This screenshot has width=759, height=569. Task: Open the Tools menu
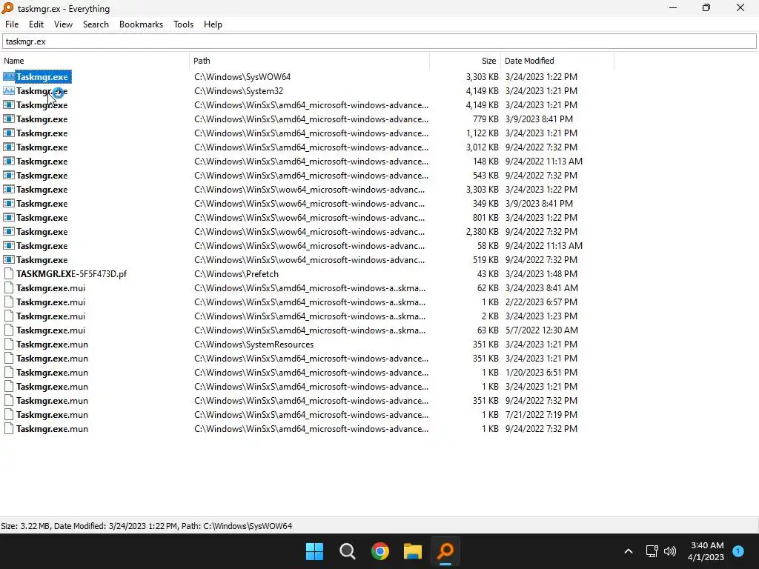183,24
